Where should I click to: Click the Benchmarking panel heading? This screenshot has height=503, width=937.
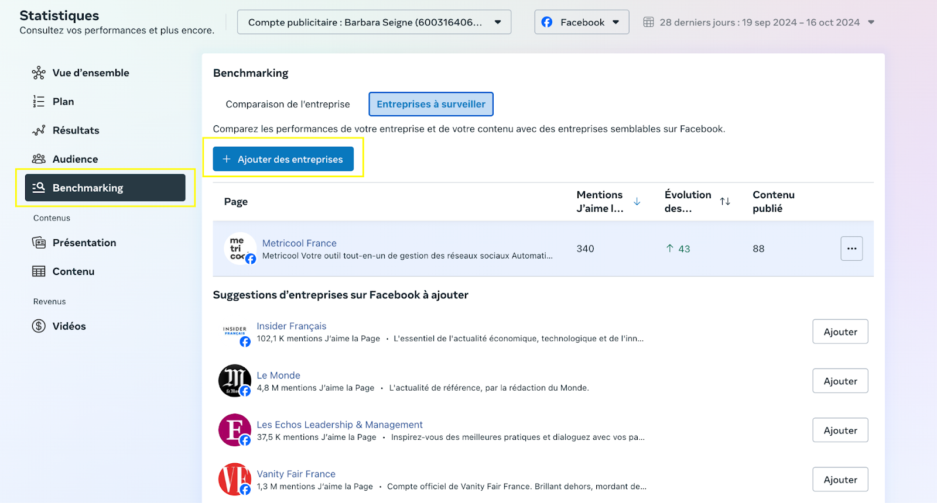[251, 73]
